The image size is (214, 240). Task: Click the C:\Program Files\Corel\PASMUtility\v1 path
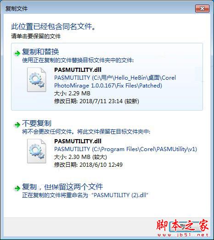click(125, 149)
